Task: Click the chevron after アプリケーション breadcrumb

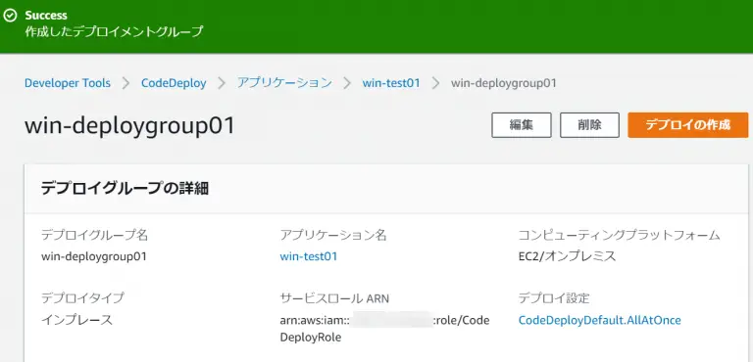Action: 347,83
